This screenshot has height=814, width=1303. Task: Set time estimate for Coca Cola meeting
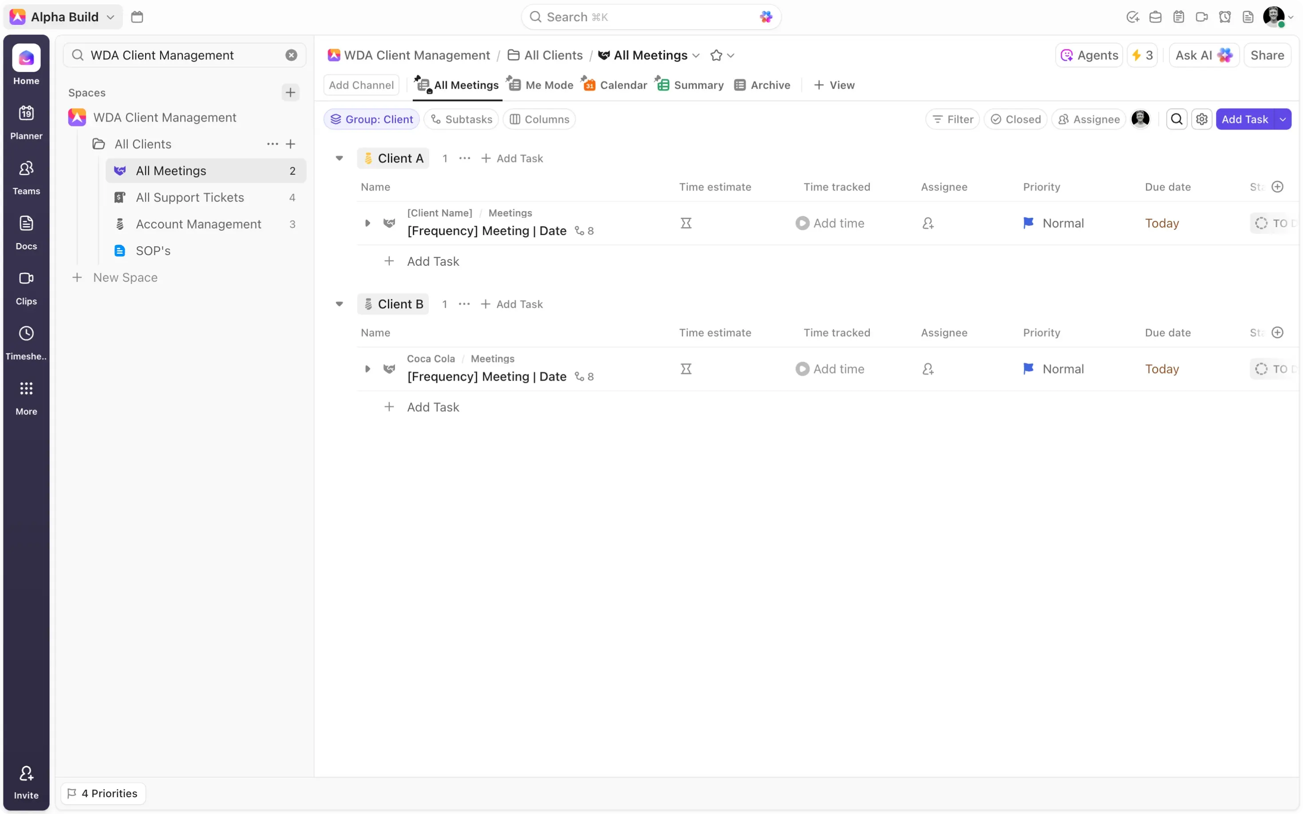686,369
